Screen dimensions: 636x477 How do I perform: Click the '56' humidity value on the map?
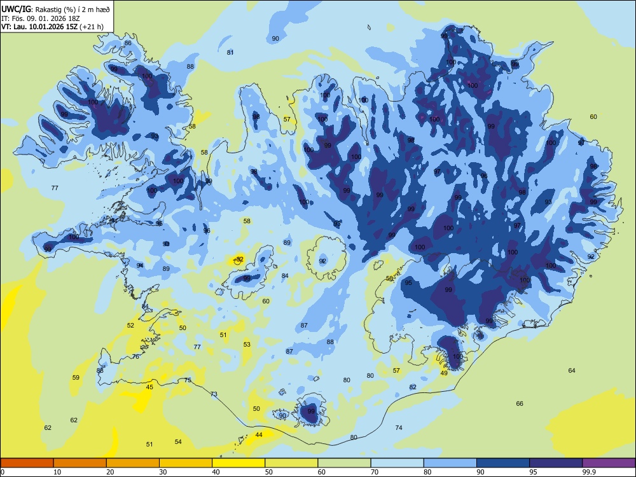pyautogui.click(x=389, y=279)
